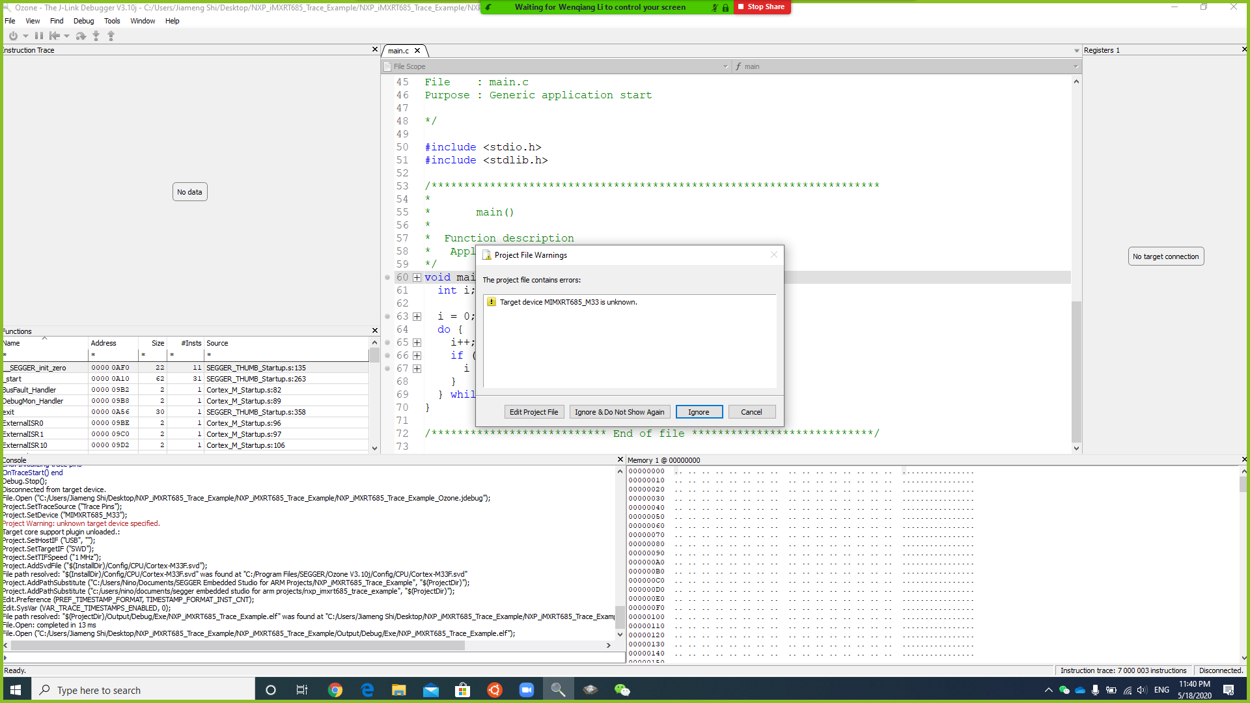
Task: Toggle breakpoint on line 67
Action: [x=387, y=368]
